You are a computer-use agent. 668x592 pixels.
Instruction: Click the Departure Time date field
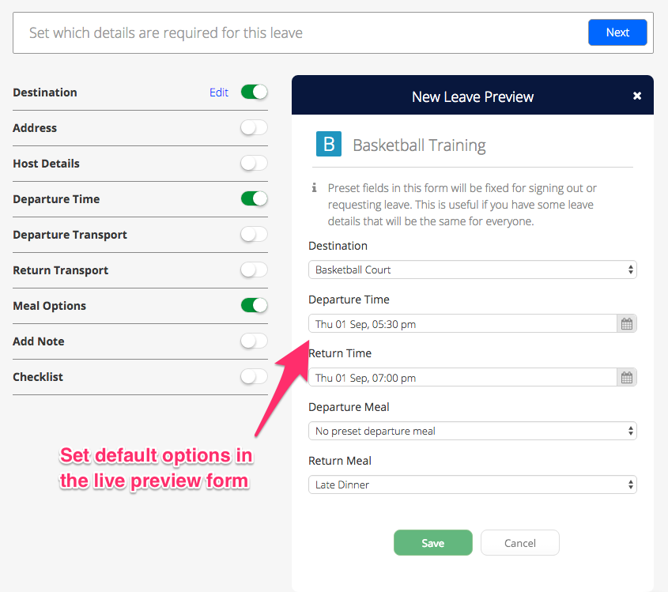(x=462, y=323)
